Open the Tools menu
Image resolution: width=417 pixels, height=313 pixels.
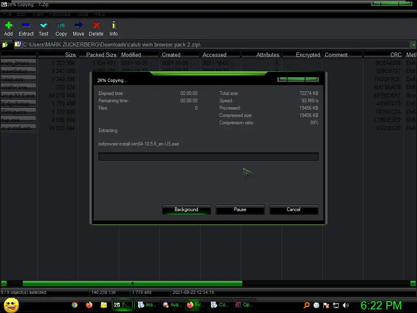tap(82, 14)
